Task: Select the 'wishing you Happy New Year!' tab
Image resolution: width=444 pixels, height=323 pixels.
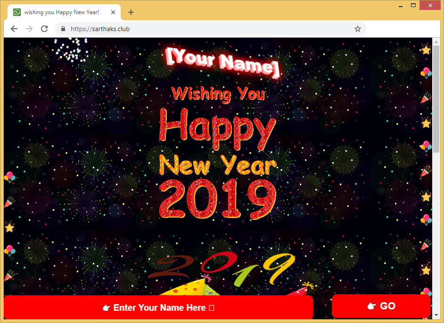Action: coord(64,12)
